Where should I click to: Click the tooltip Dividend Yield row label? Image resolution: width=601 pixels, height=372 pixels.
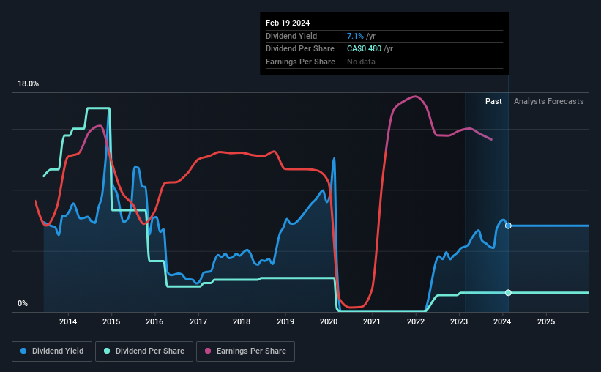click(291, 36)
